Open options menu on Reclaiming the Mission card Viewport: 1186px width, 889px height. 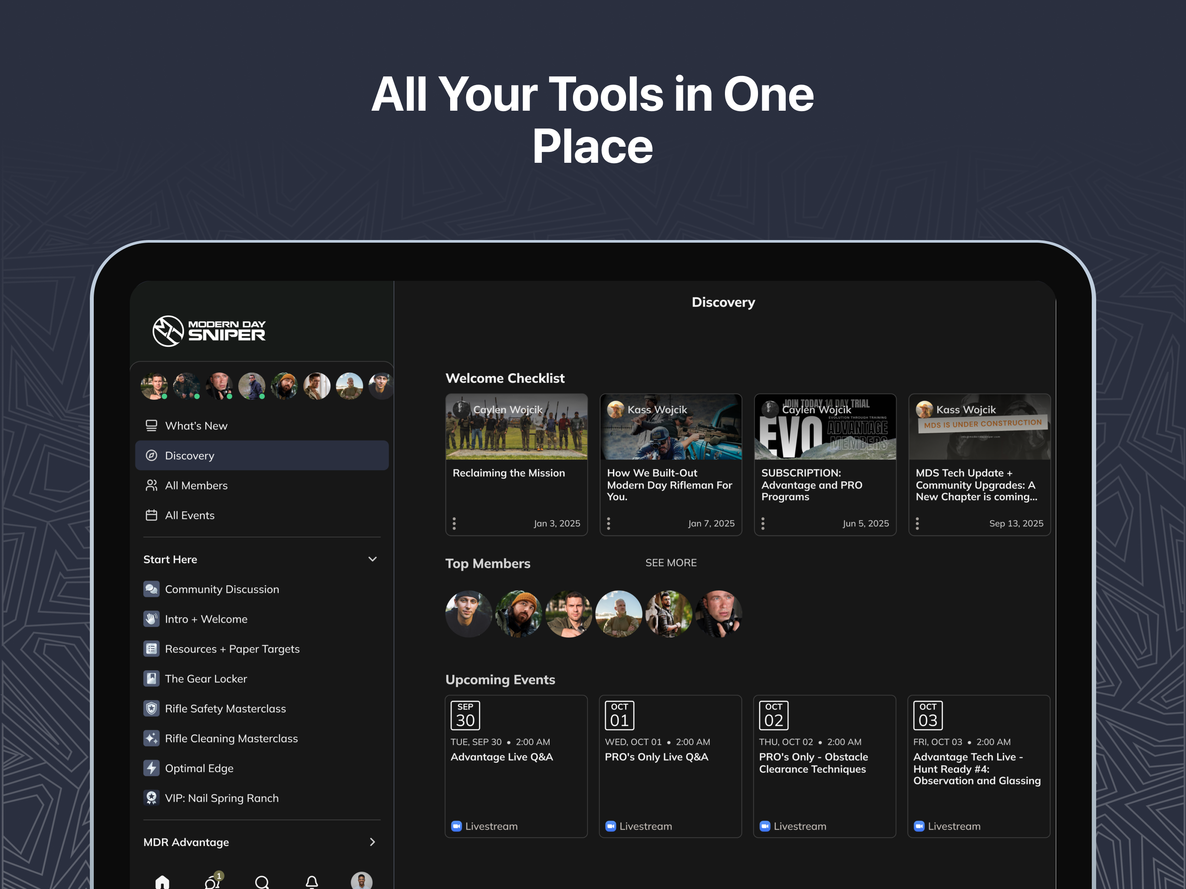click(x=454, y=524)
